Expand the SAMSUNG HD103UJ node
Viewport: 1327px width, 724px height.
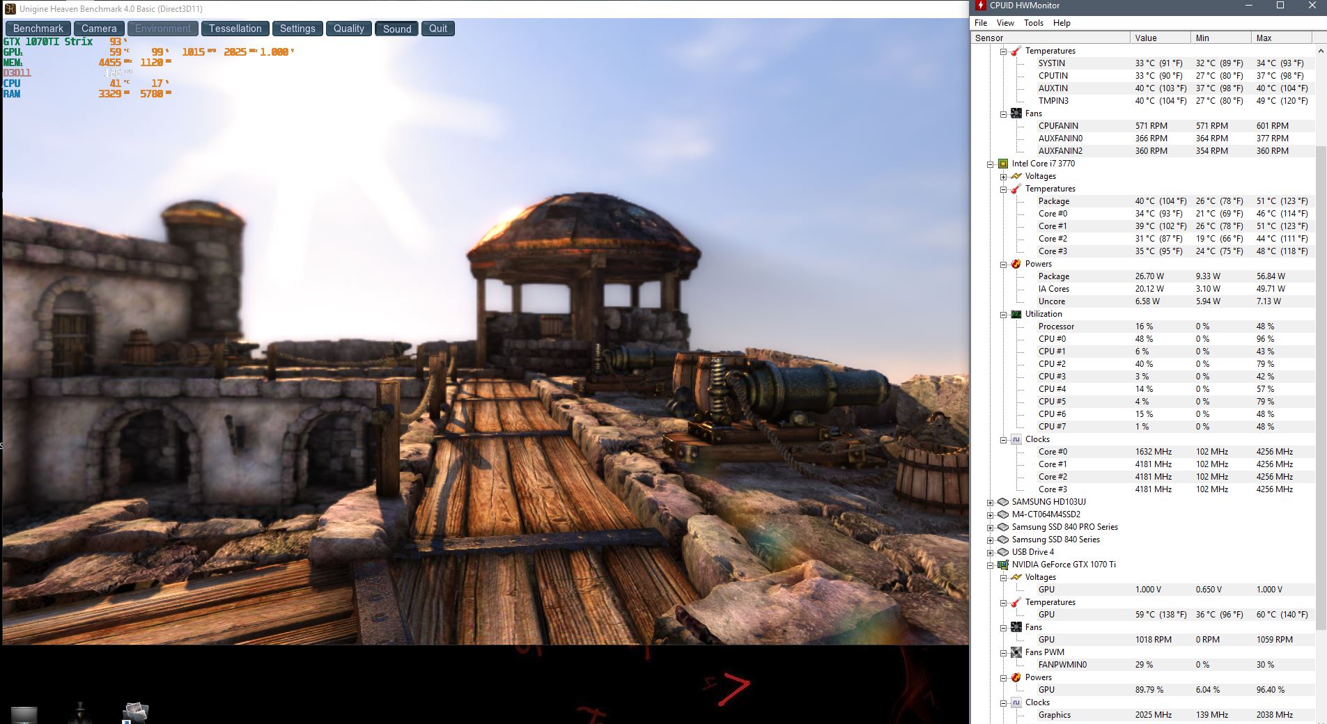pos(990,503)
